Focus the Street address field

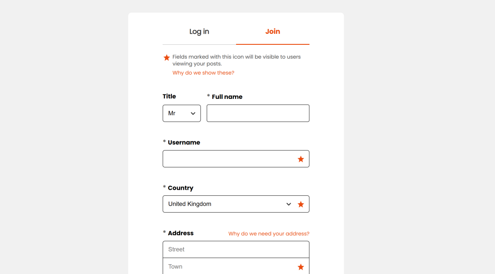click(236, 250)
